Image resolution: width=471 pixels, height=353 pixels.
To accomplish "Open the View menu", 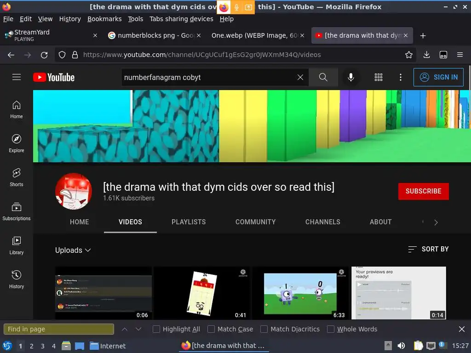I will click(x=45, y=19).
